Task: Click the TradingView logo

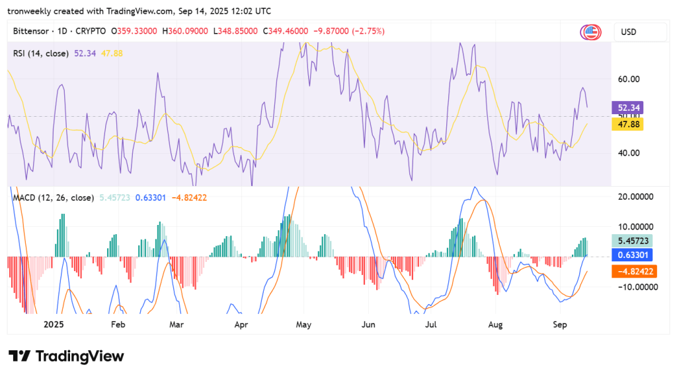Action: click(x=66, y=356)
